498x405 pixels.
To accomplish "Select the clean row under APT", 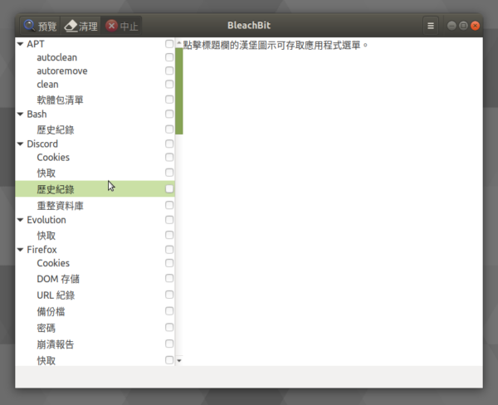I will coord(95,84).
